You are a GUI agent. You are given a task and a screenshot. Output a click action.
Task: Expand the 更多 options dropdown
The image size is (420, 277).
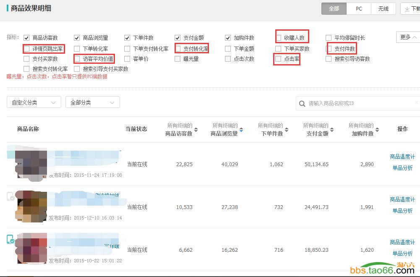405,37
